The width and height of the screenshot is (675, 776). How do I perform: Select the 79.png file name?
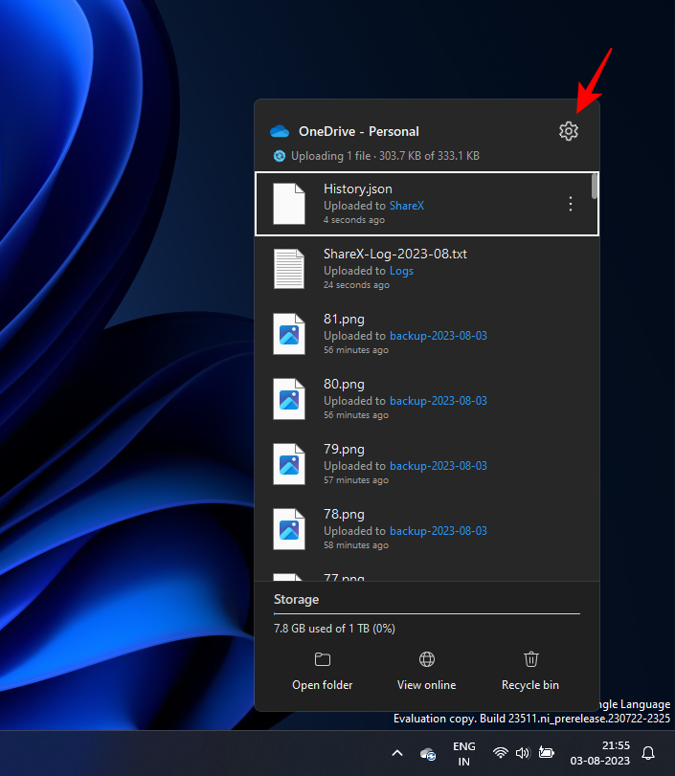coord(344,450)
